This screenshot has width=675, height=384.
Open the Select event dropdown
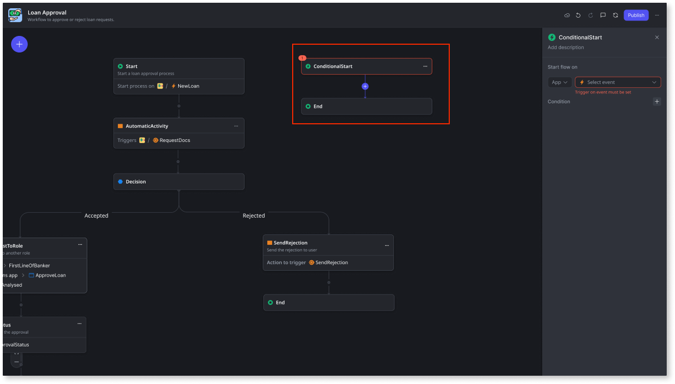[x=618, y=82]
